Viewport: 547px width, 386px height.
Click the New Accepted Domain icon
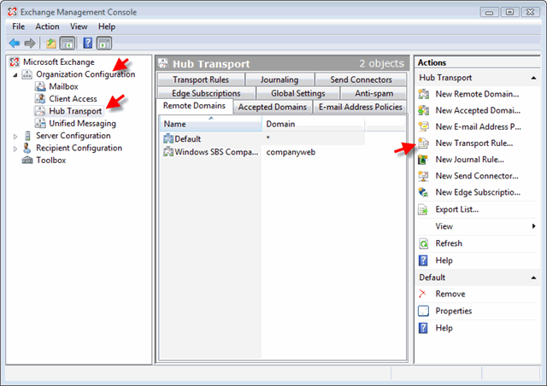point(424,110)
